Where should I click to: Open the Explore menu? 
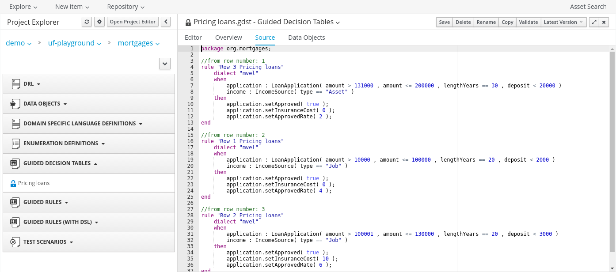click(23, 7)
